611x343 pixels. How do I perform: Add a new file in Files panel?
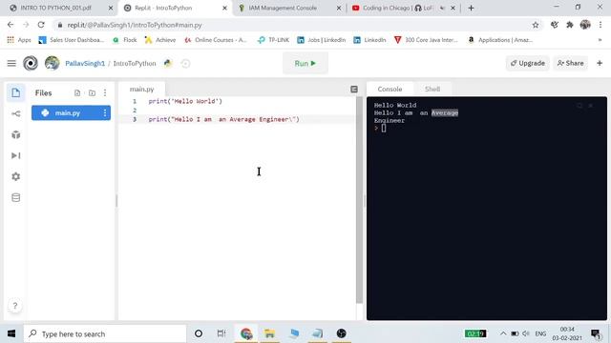tap(77, 93)
